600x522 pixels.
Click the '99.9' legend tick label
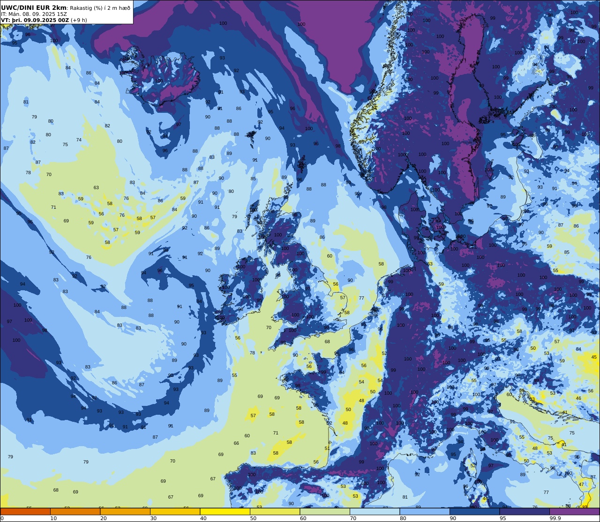[x=555, y=518]
